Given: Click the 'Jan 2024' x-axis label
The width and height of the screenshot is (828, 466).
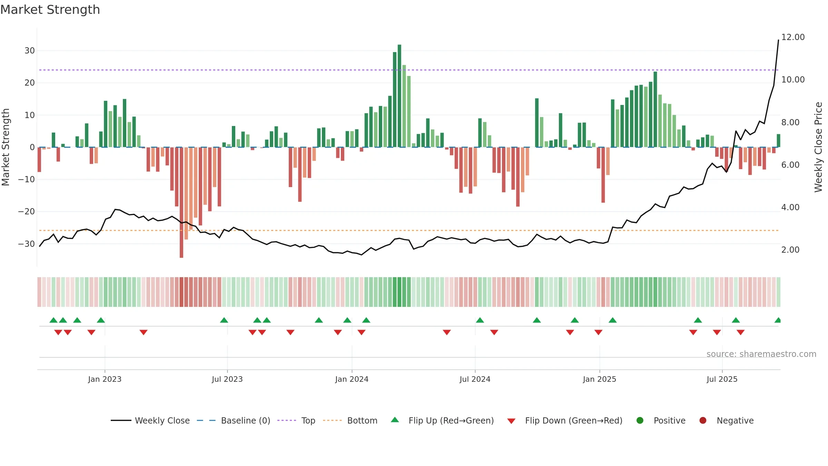Looking at the screenshot, I should tap(352, 379).
